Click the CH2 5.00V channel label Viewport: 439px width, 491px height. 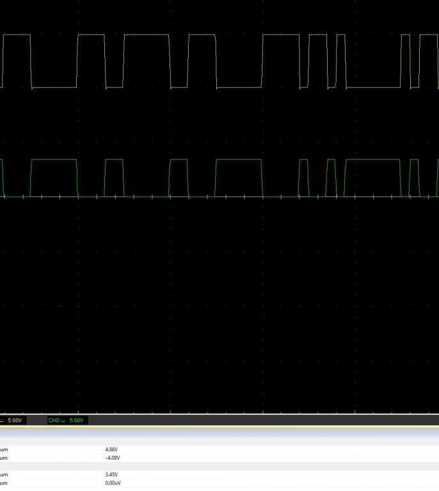[x=67, y=420]
